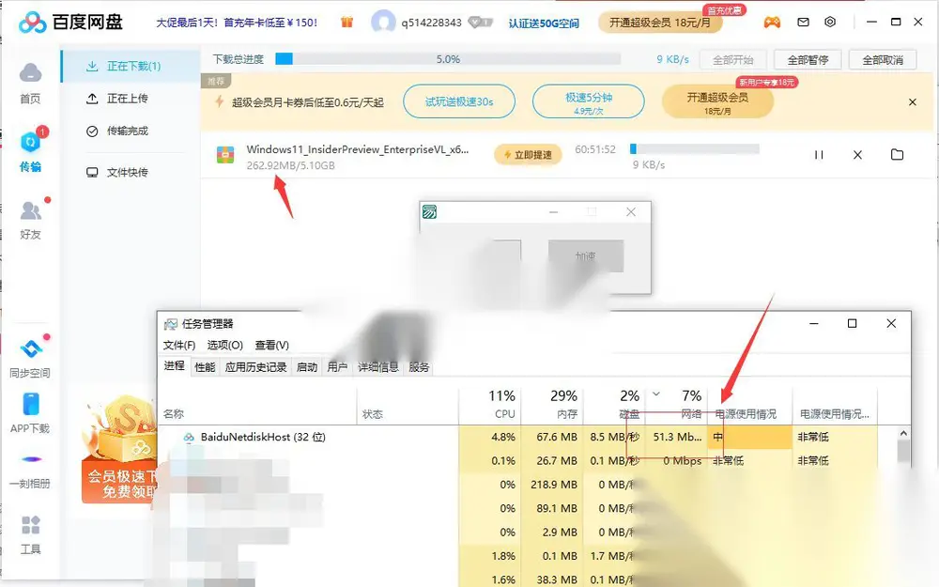Click Windows11 file progress bar
Viewport: 939px width, 587px height.
click(x=695, y=149)
